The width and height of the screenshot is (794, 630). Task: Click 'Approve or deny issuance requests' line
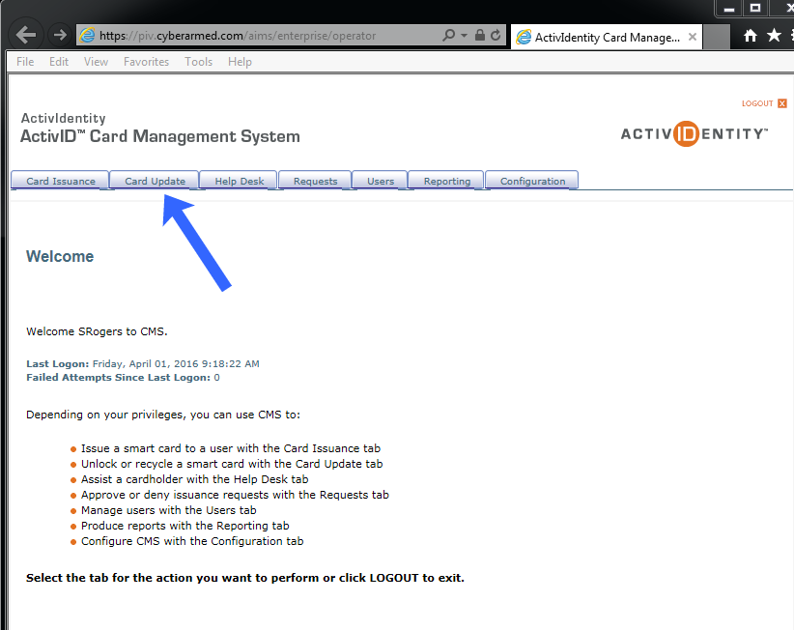(235, 495)
